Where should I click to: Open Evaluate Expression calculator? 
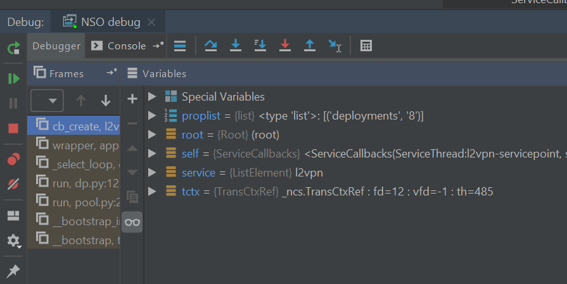click(x=366, y=46)
